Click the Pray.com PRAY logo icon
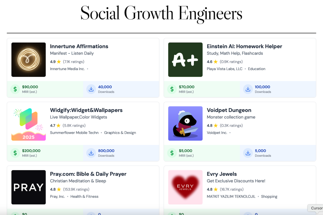This screenshot has width=323, height=215. point(28,187)
